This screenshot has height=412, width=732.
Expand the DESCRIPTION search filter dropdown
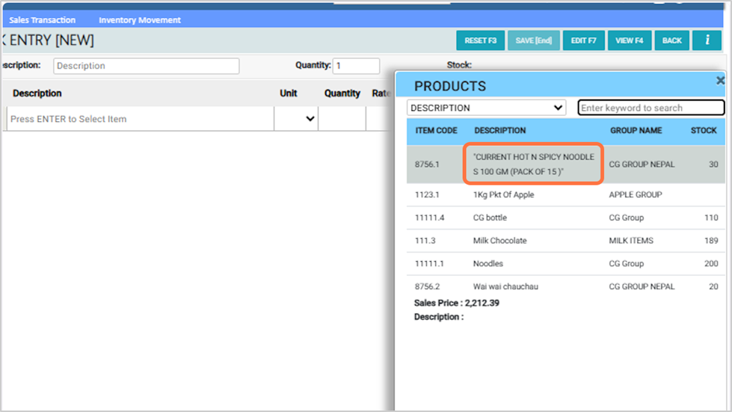486,108
